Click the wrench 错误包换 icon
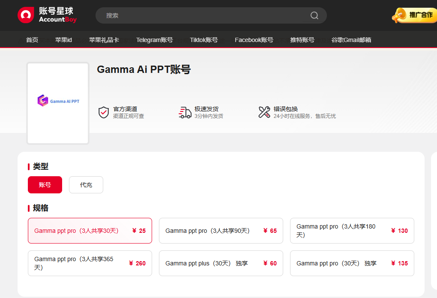Screen dimensions: 437x298 pyautogui.click(x=264, y=112)
